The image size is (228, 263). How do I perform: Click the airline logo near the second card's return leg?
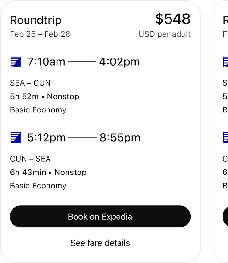[x=225, y=137]
